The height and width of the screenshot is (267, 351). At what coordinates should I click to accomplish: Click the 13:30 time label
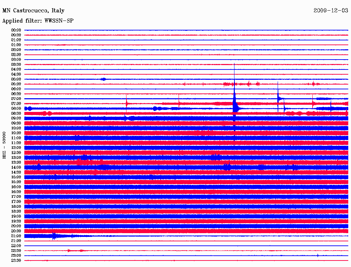tap(16, 162)
